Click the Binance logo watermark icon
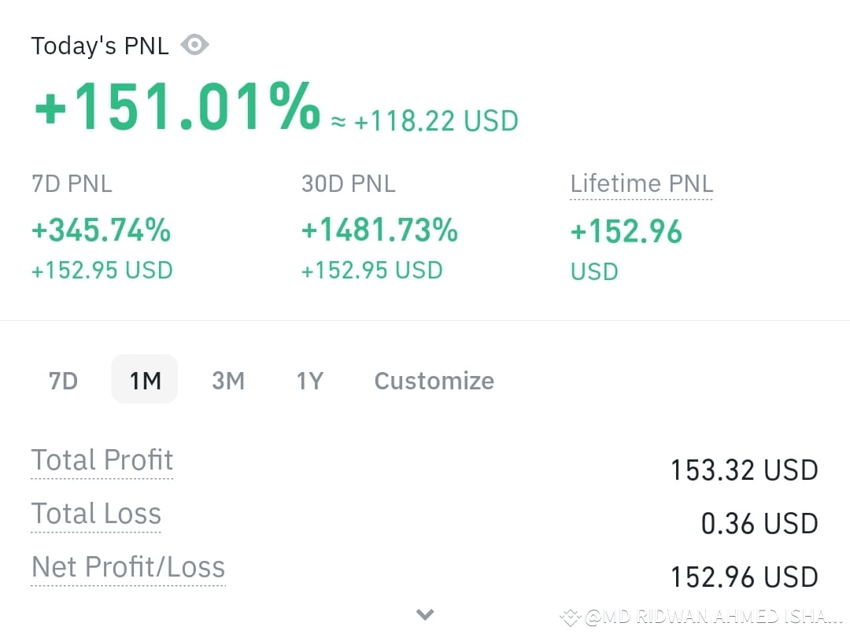 pyautogui.click(x=571, y=617)
